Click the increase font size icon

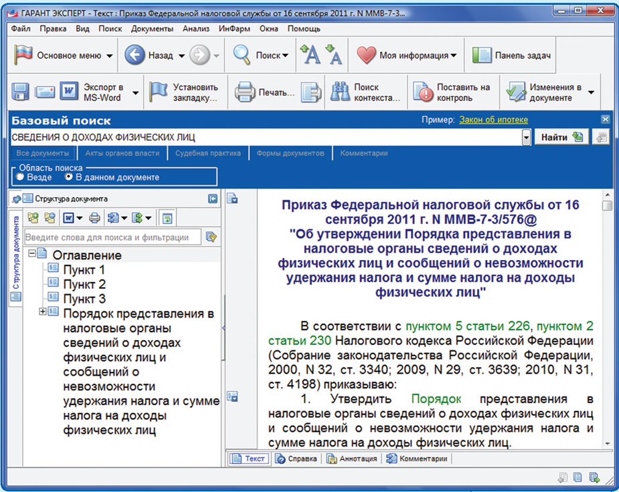(310, 55)
